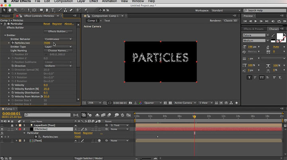
Task: Click the white fill color swatch
Action: (279, 36)
